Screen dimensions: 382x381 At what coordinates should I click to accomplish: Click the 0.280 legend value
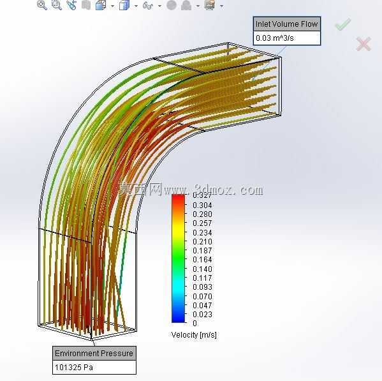[x=202, y=214]
